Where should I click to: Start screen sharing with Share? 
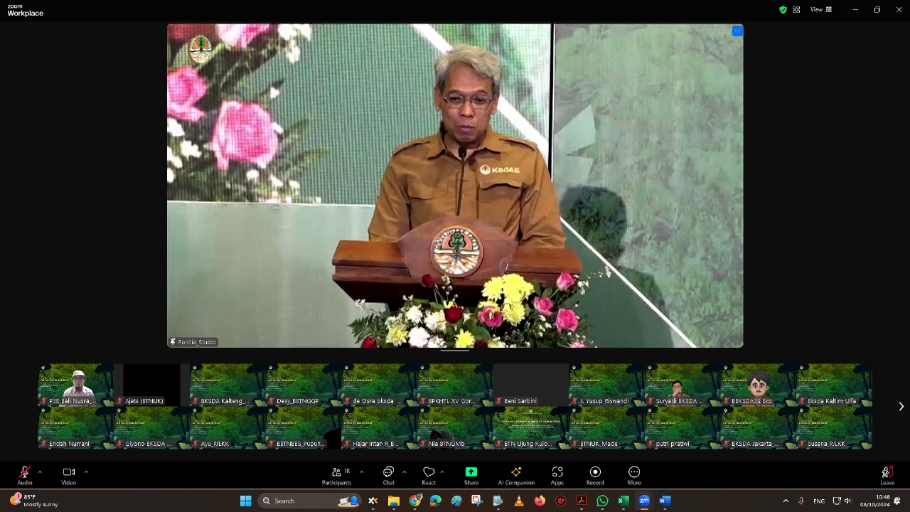click(471, 475)
